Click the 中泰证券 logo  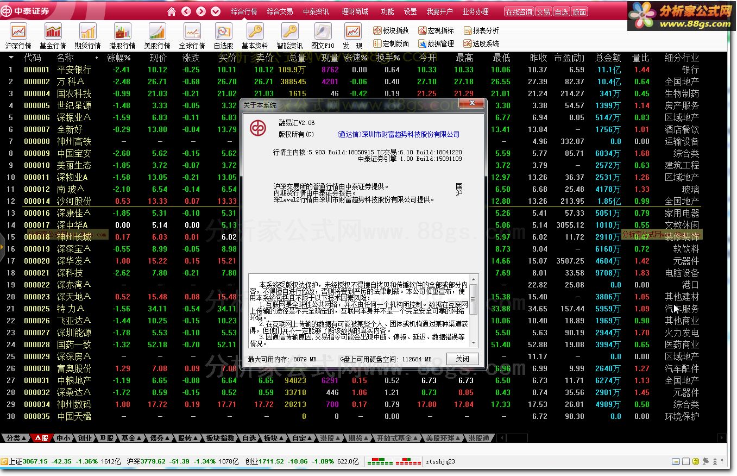[x=26, y=11]
